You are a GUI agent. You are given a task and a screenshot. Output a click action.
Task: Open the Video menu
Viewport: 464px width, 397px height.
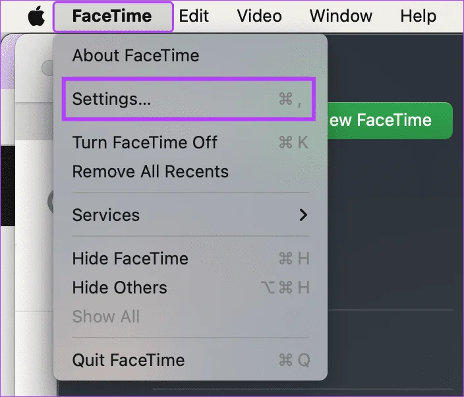259,16
